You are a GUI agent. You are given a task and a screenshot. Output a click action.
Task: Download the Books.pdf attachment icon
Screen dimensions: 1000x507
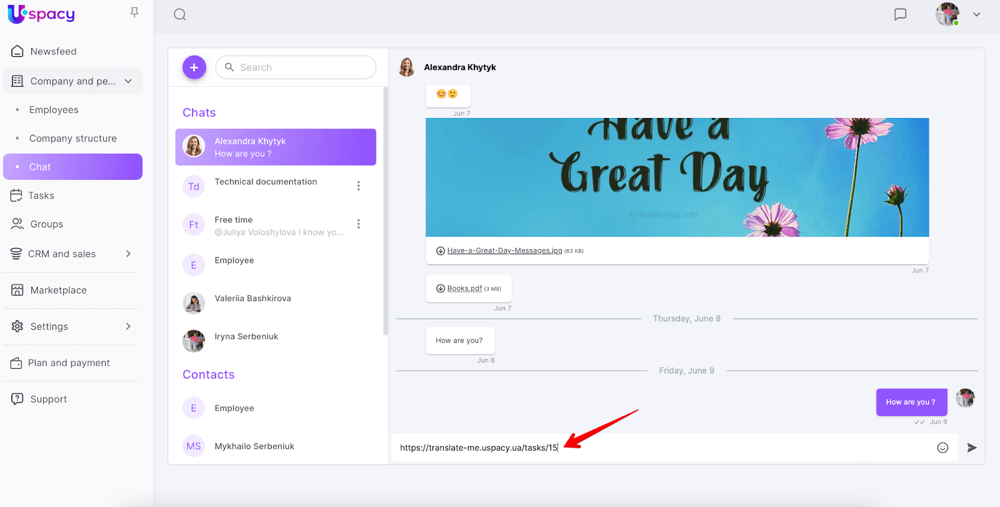[x=441, y=288]
